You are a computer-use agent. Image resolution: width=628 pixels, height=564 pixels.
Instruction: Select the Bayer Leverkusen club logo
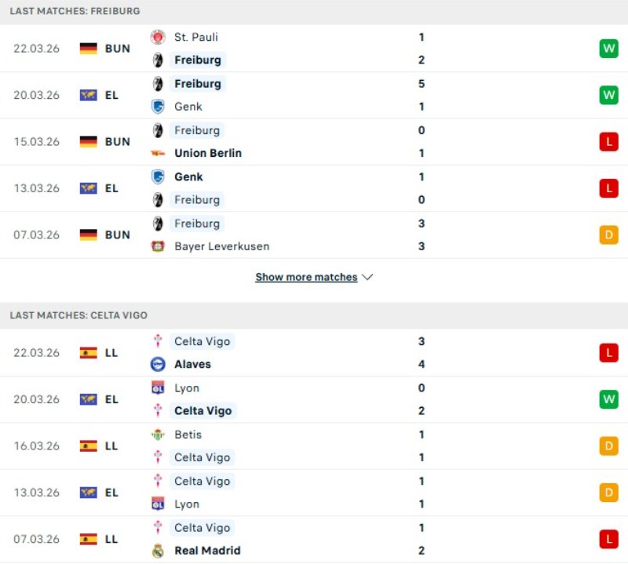(158, 246)
